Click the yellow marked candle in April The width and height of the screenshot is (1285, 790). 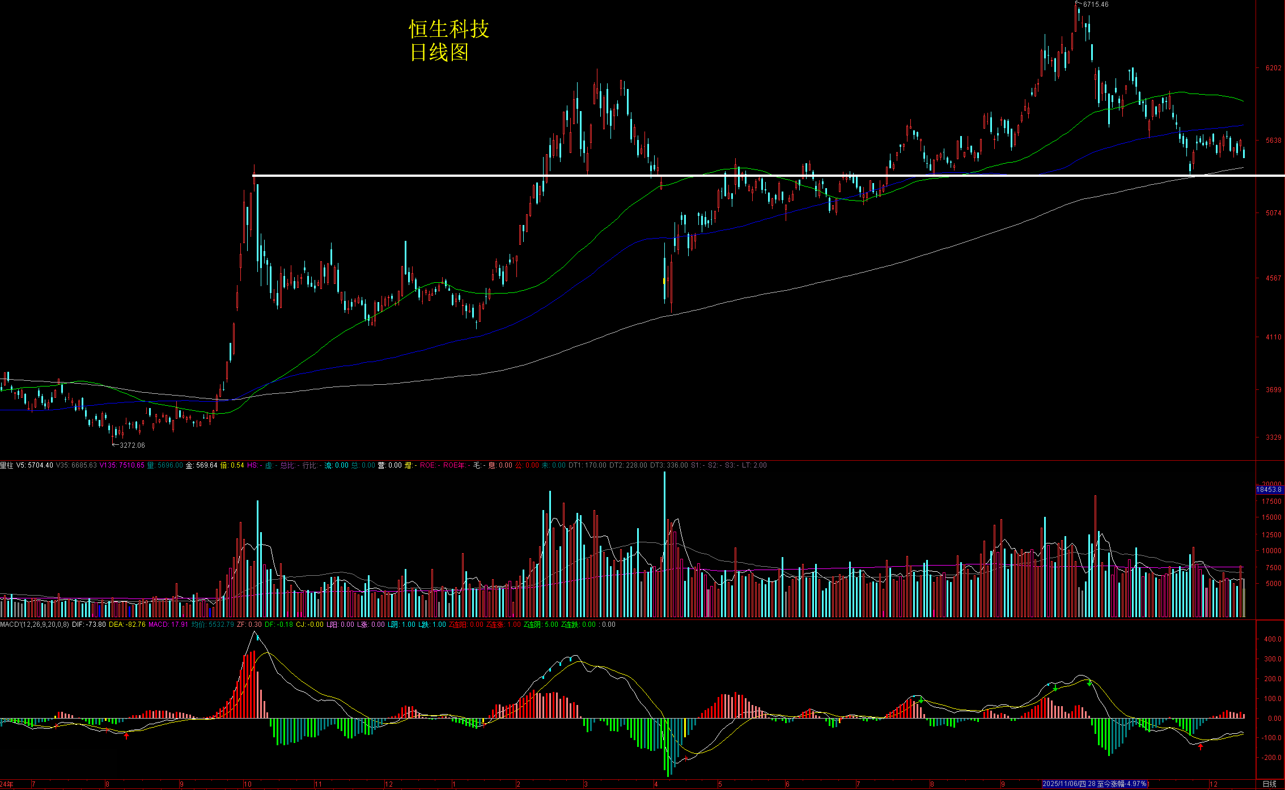pyautogui.click(x=664, y=281)
